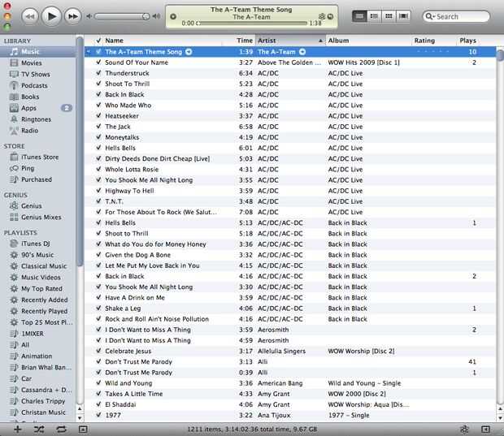Click the Search field
Image resolution: width=504 pixels, height=436 pixels.
(456, 16)
